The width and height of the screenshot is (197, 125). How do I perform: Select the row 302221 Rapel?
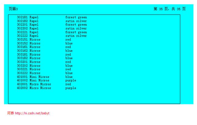click(x=52, y=32)
